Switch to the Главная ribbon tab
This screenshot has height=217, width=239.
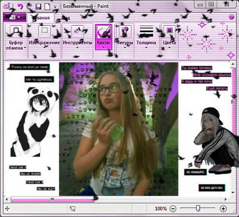coord(41,18)
